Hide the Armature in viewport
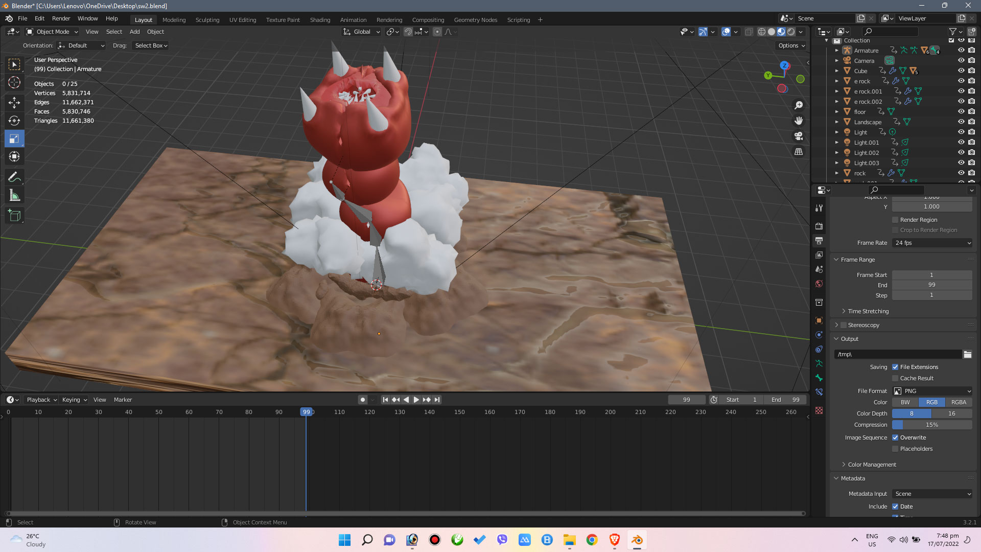981x552 pixels. (x=961, y=51)
